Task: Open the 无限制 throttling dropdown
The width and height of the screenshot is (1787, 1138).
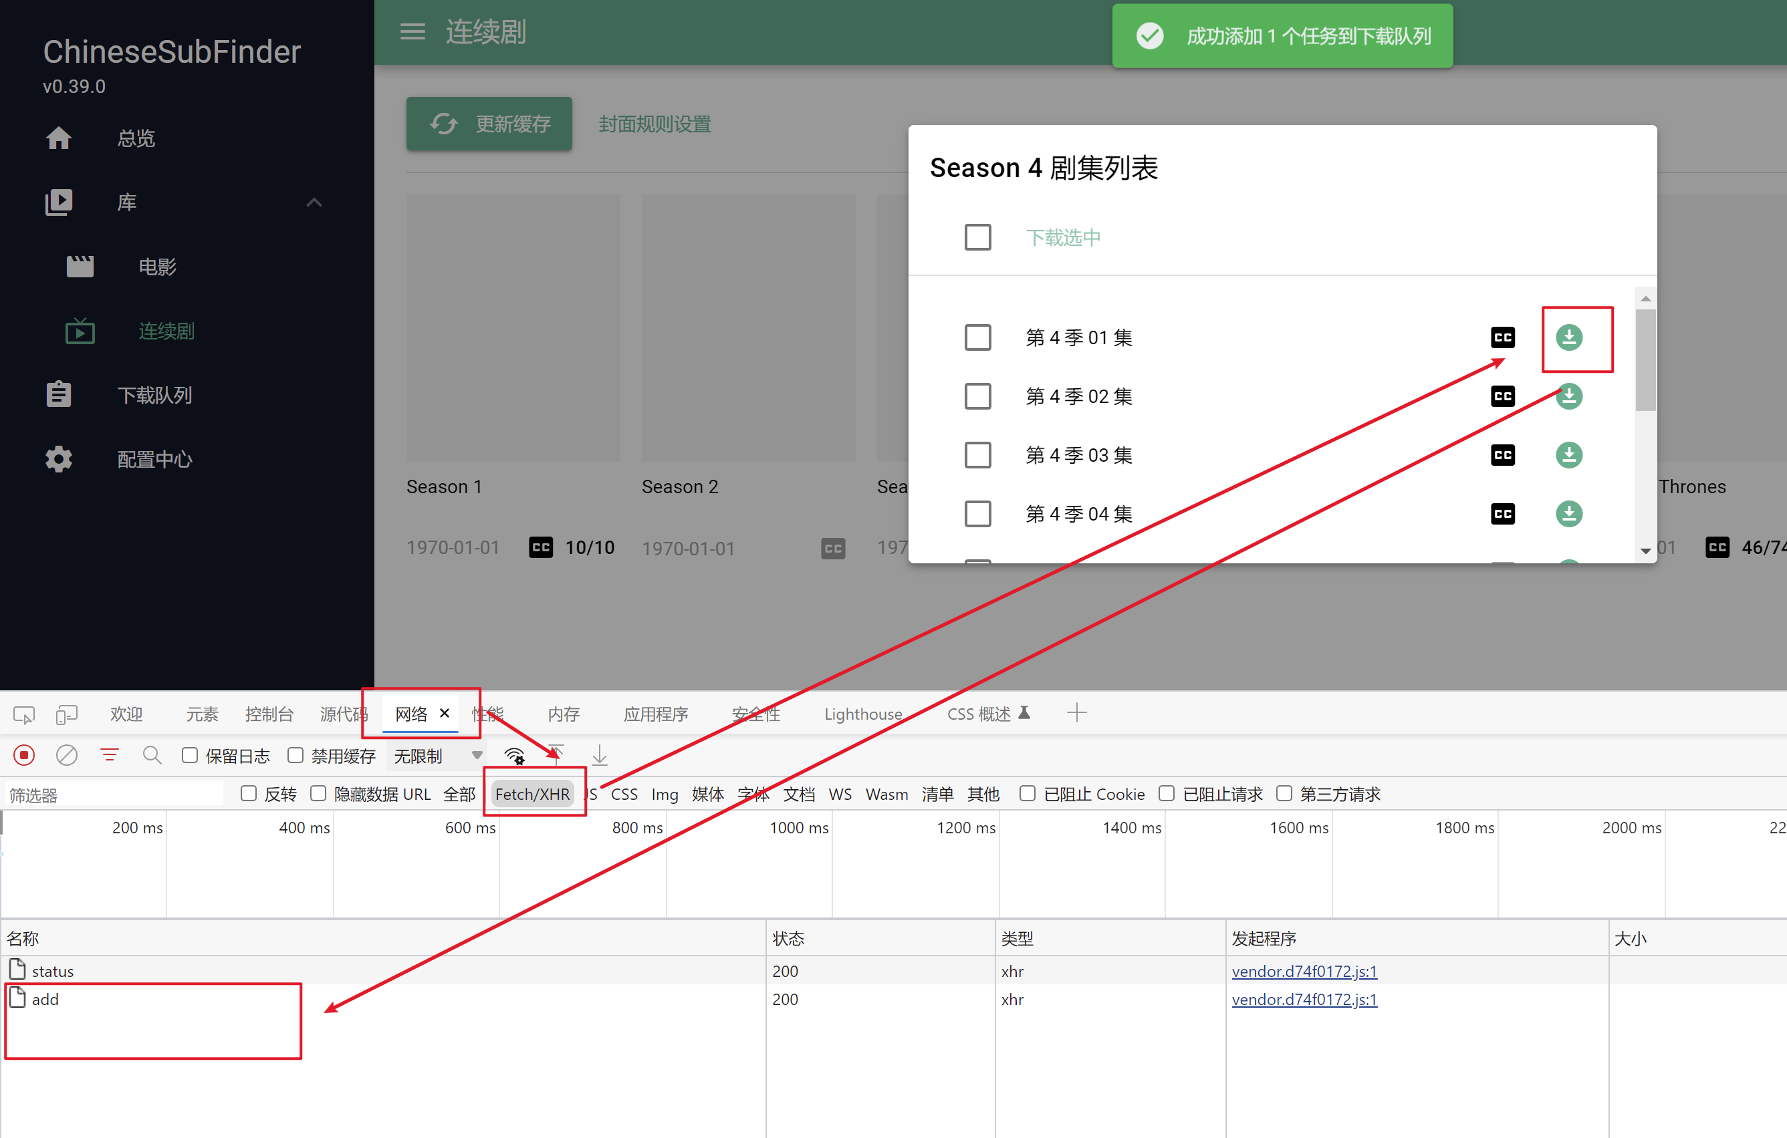Action: pyautogui.click(x=438, y=756)
